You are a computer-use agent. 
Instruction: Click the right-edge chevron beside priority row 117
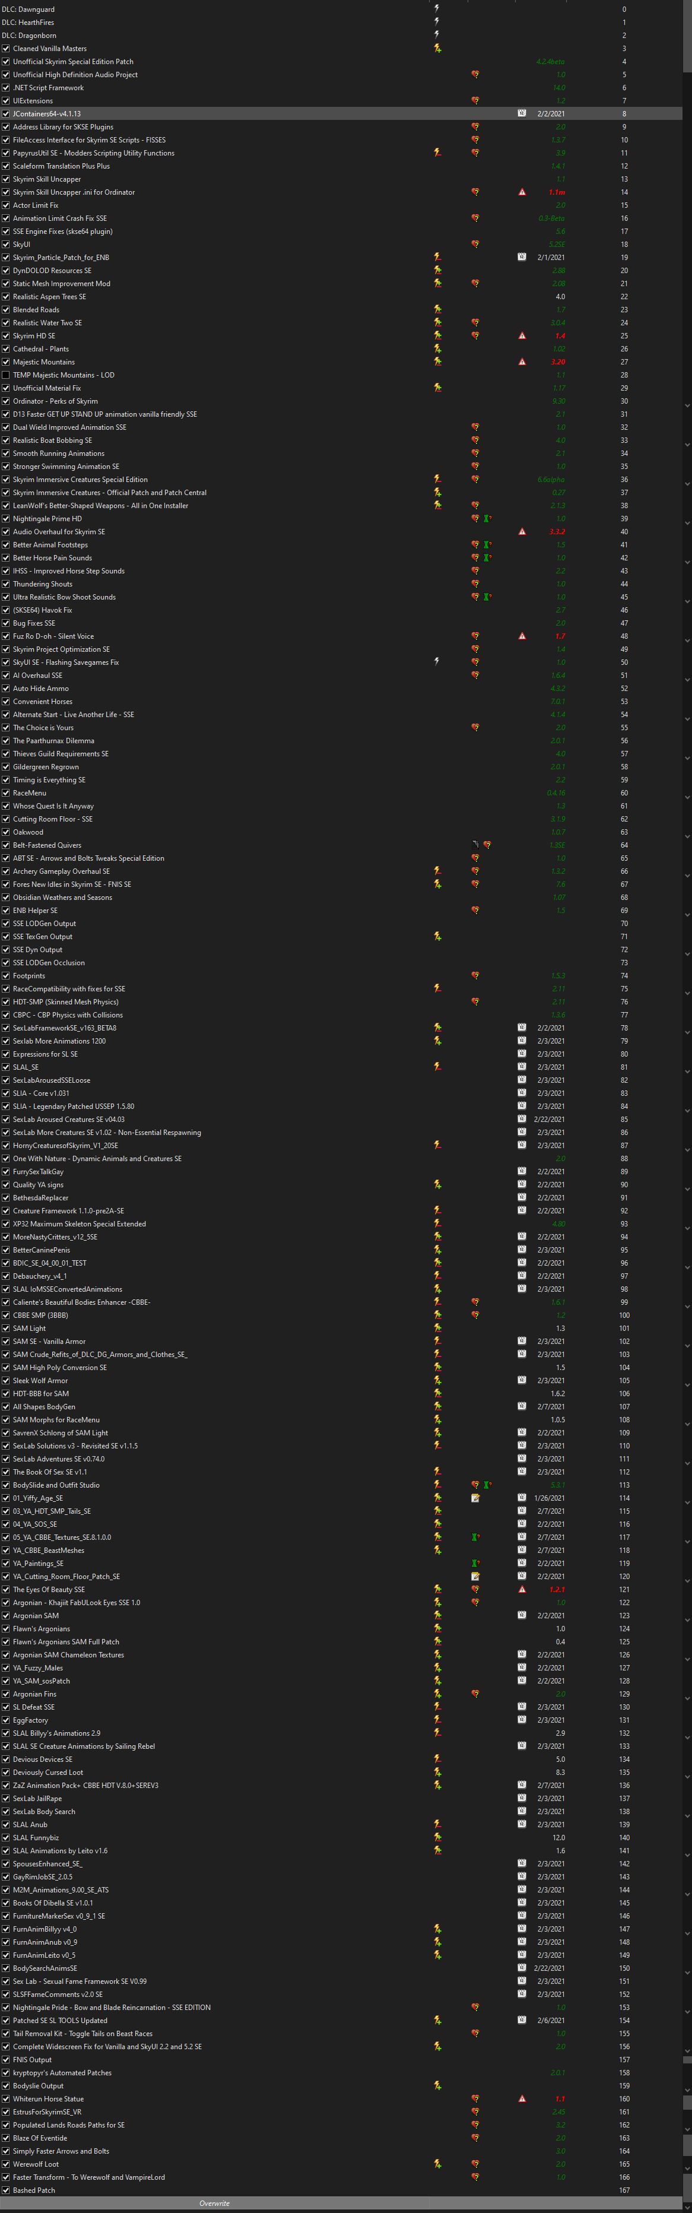687,1542
